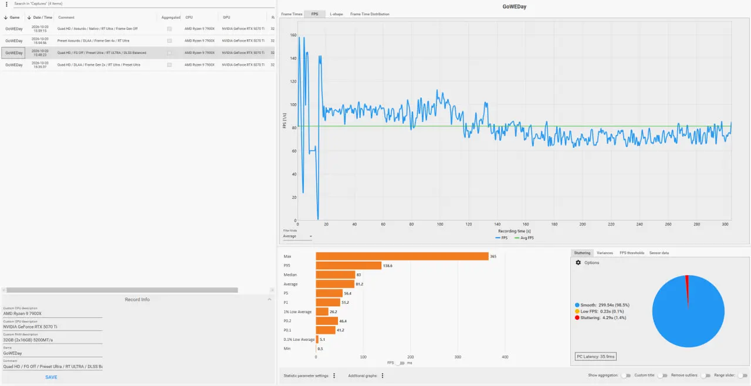
Task: Click the Aggregated column header
Action: coord(171,18)
